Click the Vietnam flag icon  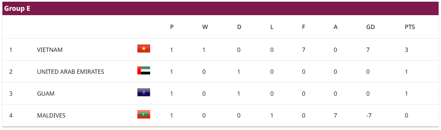pyautogui.click(x=144, y=48)
